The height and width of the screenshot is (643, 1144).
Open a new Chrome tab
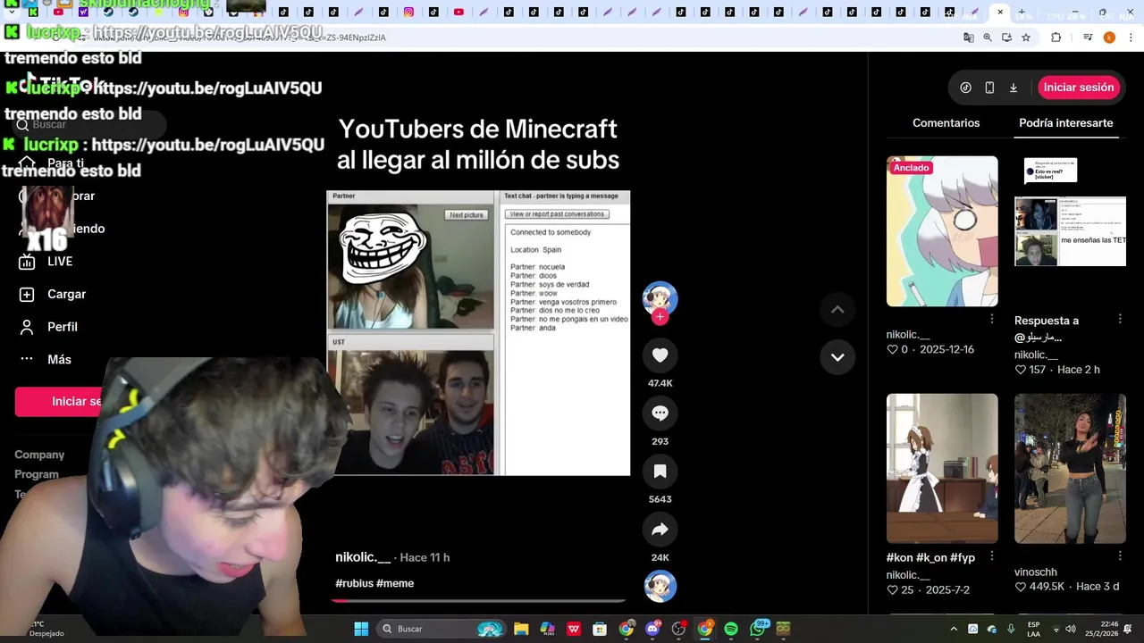[x=1022, y=13]
